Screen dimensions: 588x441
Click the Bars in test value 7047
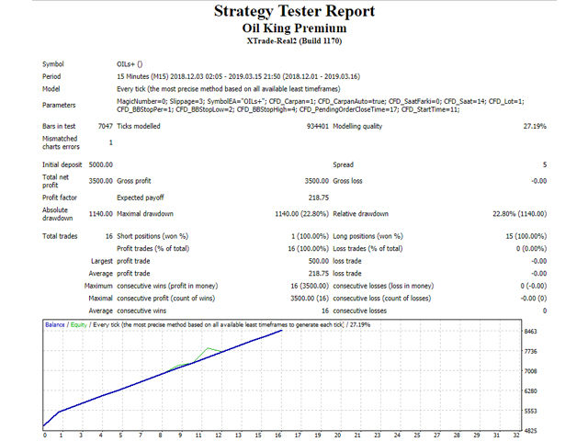tap(106, 127)
